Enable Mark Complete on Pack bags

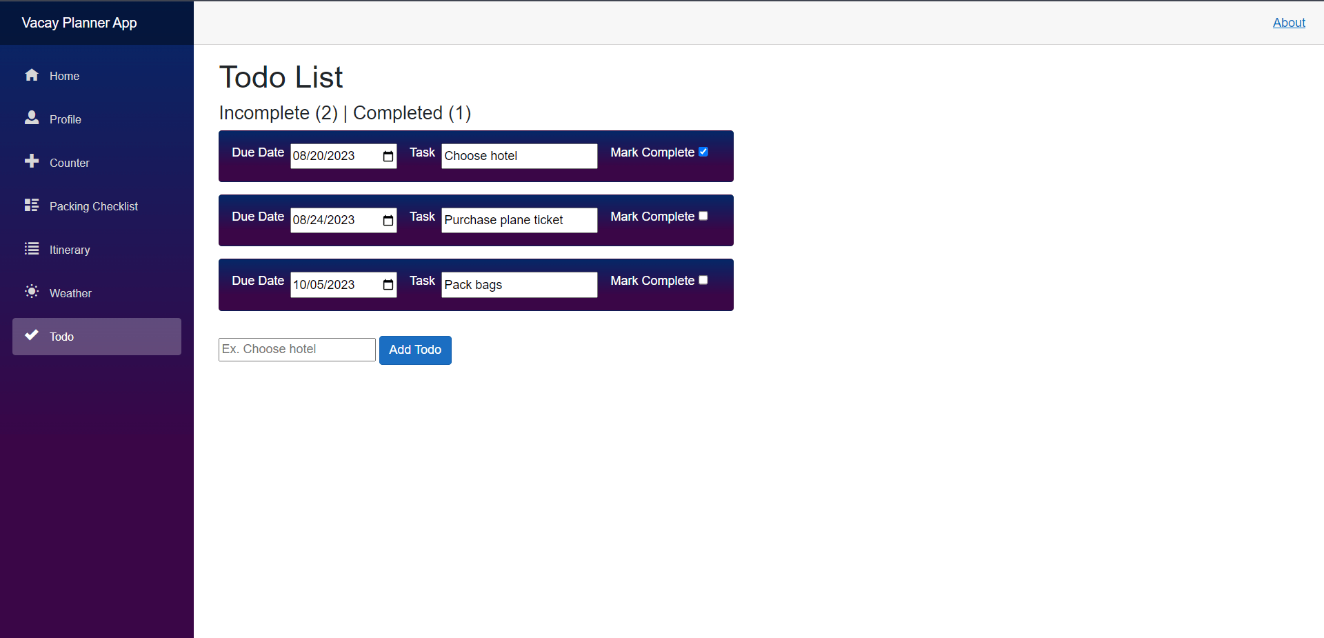coord(703,280)
